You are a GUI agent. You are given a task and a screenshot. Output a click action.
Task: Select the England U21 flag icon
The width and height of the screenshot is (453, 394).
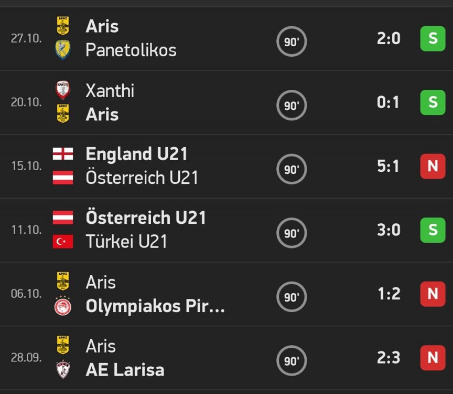point(63,154)
